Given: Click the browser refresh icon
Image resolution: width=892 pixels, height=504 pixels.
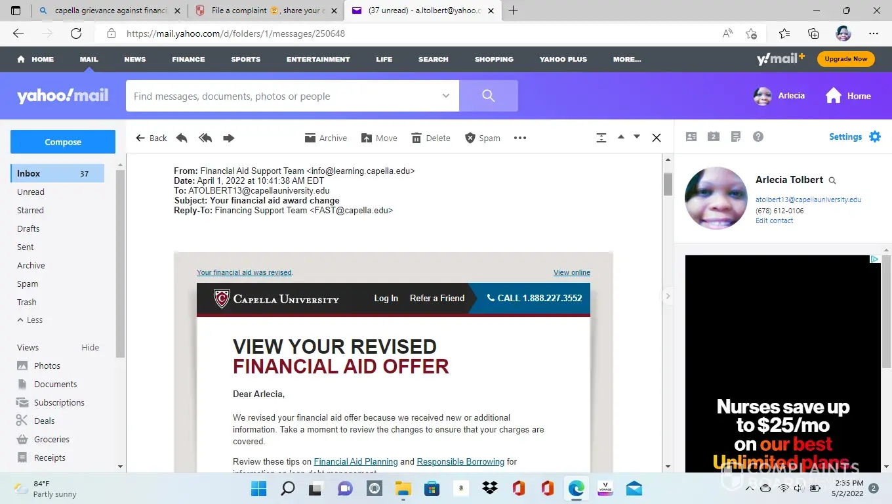Looking at the screenshot, I should pyautogui.click(x=76, y=33).
